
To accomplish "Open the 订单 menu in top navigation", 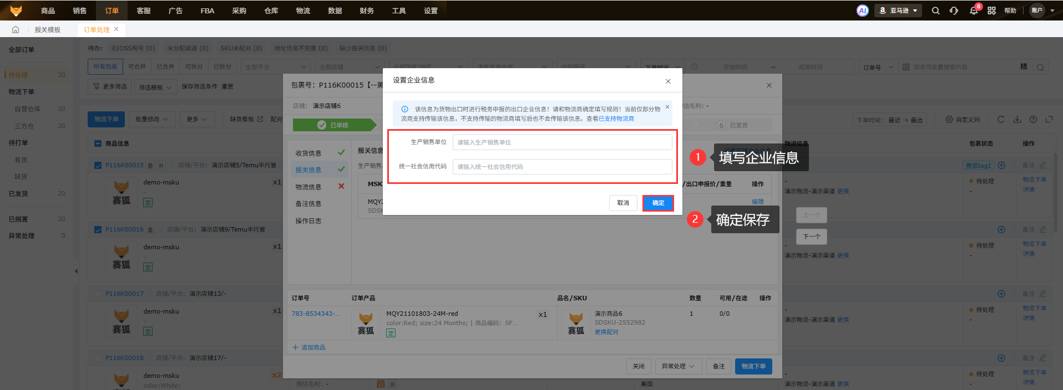I will point(112,11).
